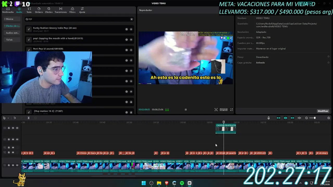Select the 'guacho' caption clip
333x187 pixels.
point(231,153)
